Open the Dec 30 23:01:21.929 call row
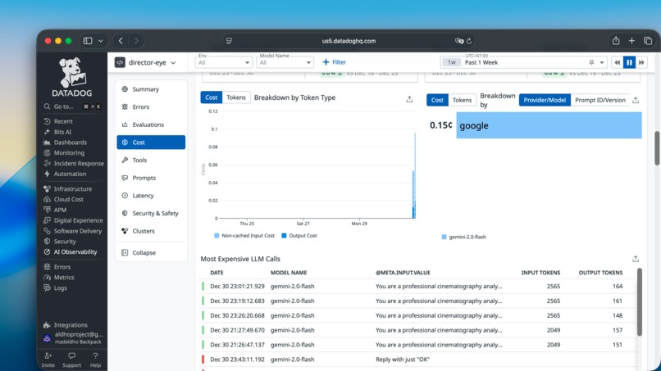The width and height of the screenshot is (661, 371). [417, 287]
